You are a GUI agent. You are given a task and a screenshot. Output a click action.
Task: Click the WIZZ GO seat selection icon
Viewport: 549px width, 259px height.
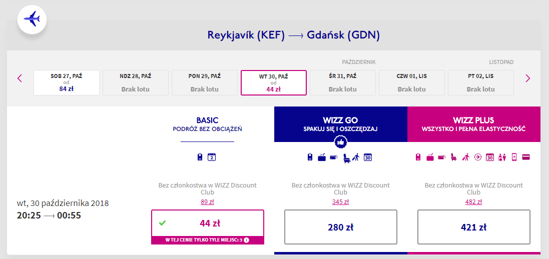pyautogui.click(x=346, y=157)
